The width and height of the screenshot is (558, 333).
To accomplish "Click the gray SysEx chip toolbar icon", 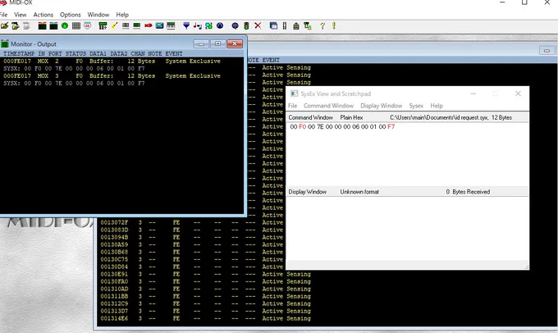I will (x=126, y=25).
